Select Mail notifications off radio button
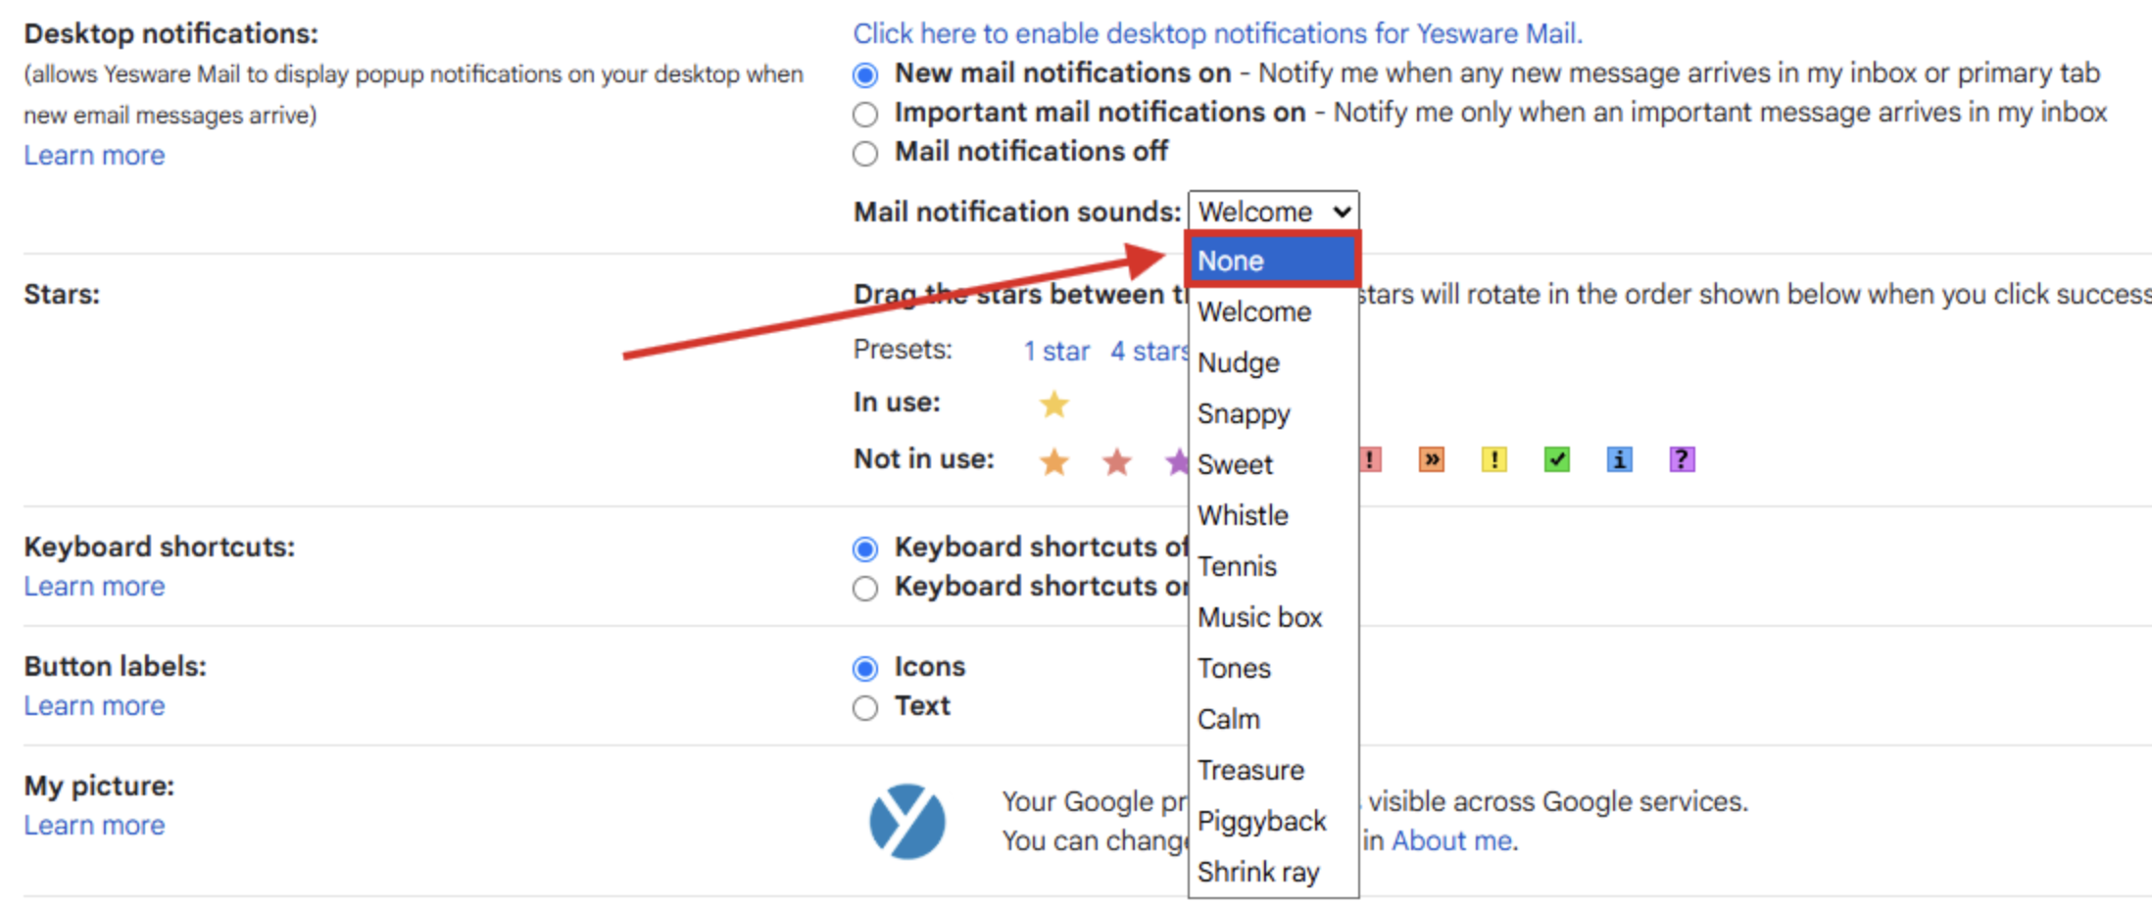 click(x=865, y=154)
